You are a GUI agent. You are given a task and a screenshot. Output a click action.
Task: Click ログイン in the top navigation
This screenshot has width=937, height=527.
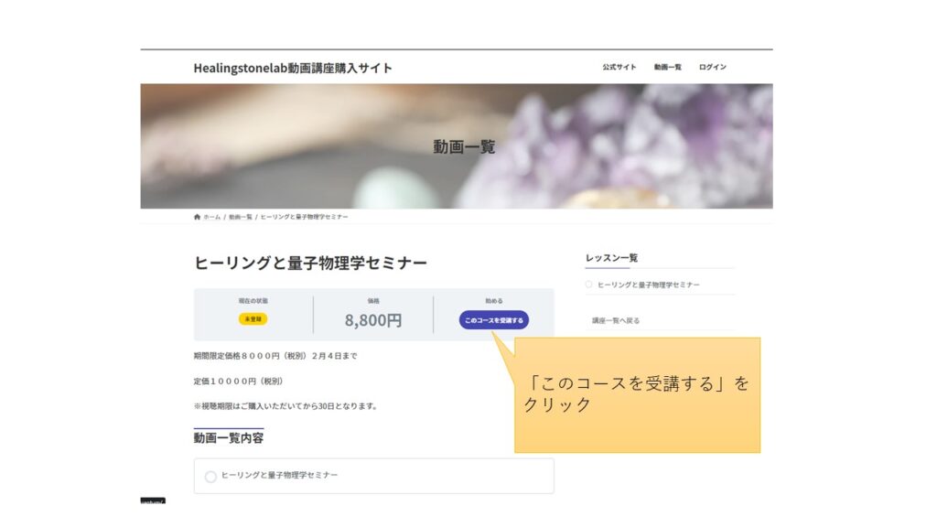[x=712, y=66]
